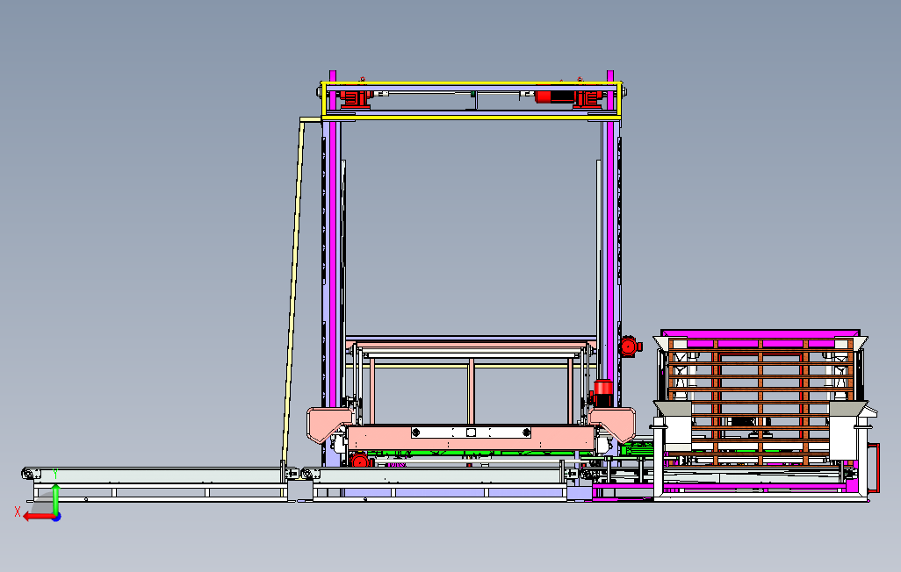Select the round red motor on right column exterior
Viewport: 901px width, 572px height.
629,347
